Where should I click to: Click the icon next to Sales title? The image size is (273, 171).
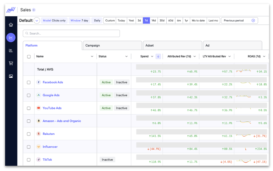pos(34,10)
